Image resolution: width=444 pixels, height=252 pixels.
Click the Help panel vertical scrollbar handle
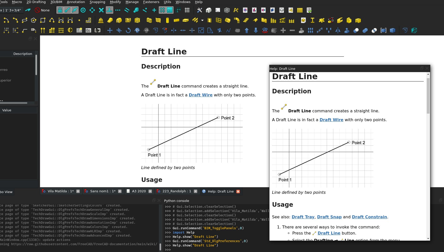point(428,96)
